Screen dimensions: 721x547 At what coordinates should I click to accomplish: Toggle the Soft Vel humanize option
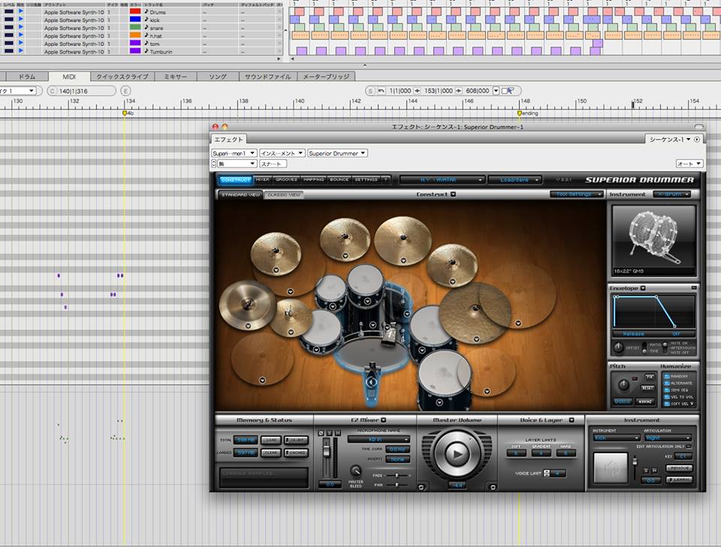point(667,404)
